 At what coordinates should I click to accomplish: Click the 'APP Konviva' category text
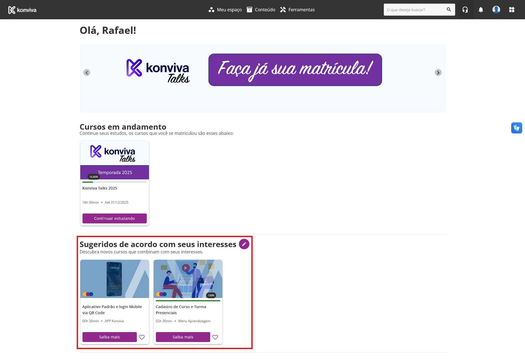(x=114, y=321)
